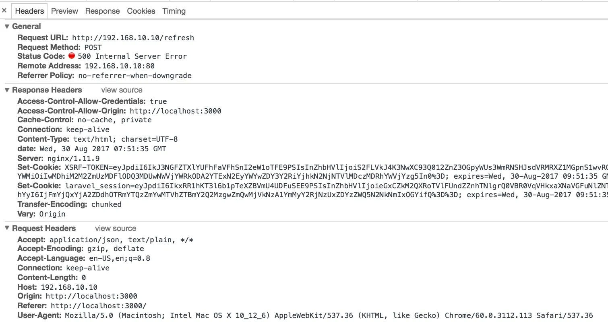Select the Headers tab
The height and width of the screenshot is (334, 608).
29,11
